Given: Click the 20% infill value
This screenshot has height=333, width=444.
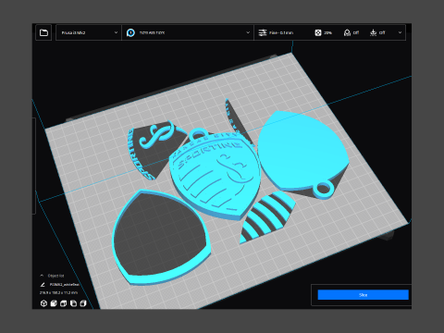Looking at the screenshot, I should pos(327,32).
